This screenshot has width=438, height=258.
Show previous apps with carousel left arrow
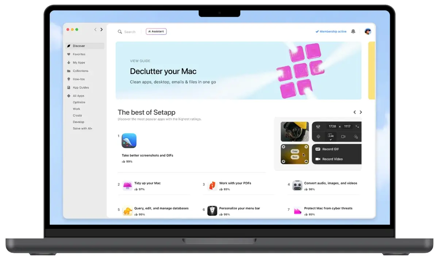click(x=354, y=112)
